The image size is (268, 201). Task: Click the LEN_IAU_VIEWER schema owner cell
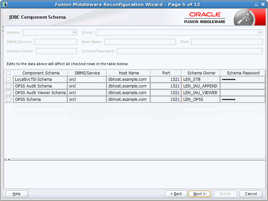pos(200,92)
